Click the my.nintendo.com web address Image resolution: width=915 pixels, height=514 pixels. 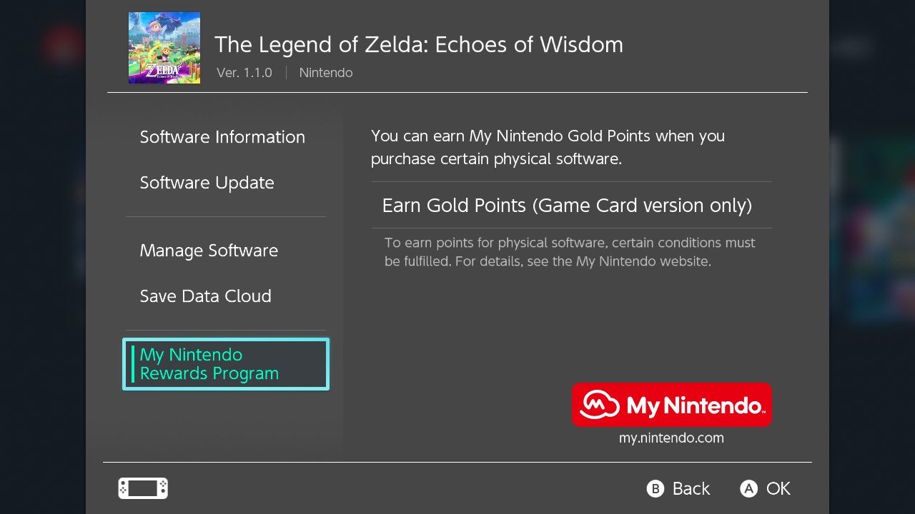(671, 438)
